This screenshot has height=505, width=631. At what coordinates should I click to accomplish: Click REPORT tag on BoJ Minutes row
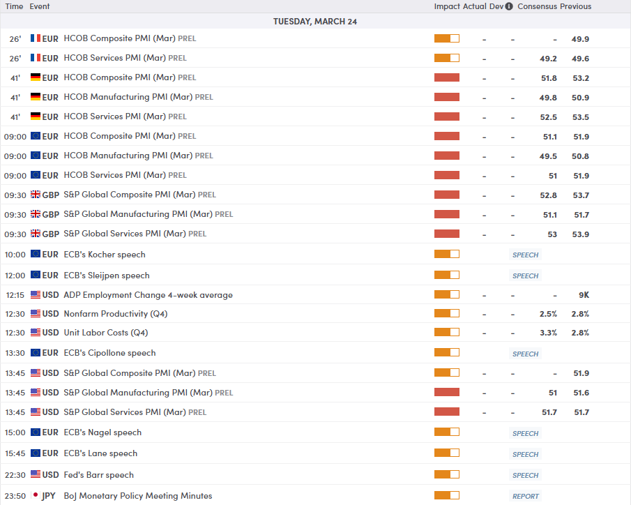(525, 496)
